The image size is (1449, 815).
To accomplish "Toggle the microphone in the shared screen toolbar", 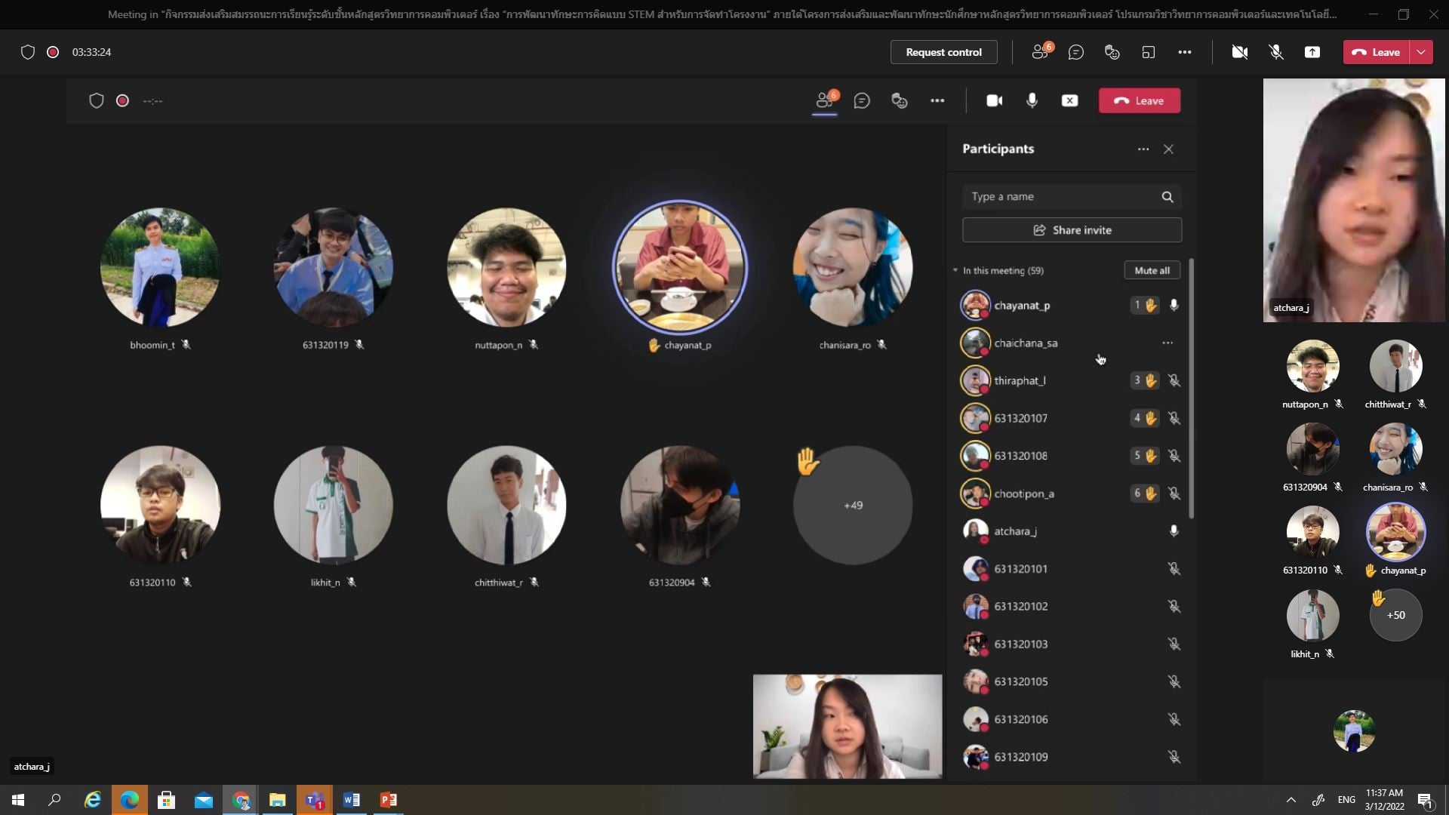I will point(1032,101).
